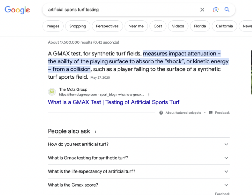Select the Near me filter chip
The height and width of the screenshot is (195, 252).
click(x=136, y=26)
